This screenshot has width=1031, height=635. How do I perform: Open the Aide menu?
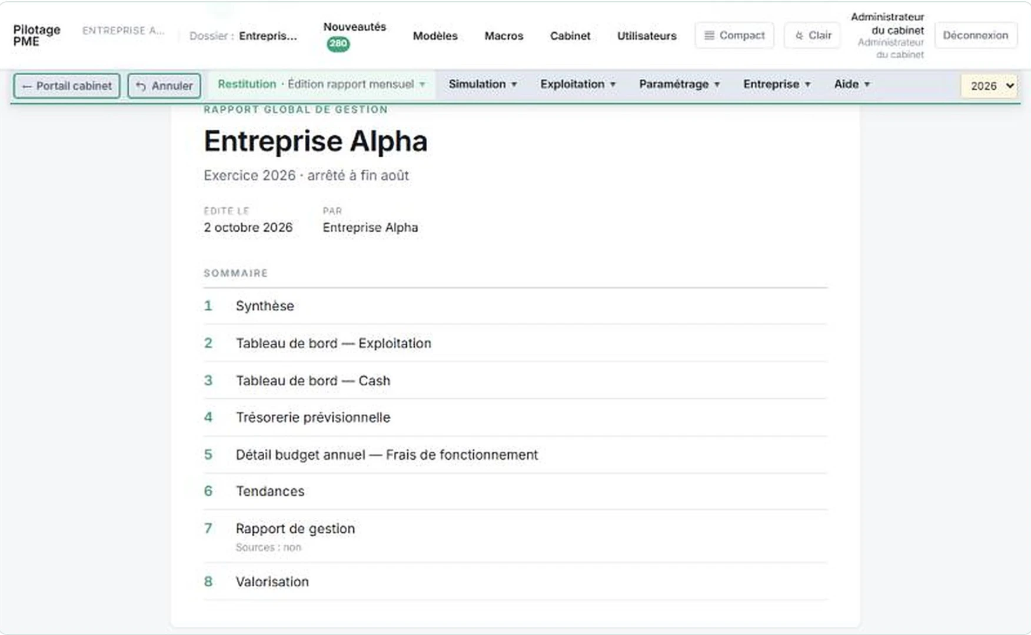(x=852, y=84)
